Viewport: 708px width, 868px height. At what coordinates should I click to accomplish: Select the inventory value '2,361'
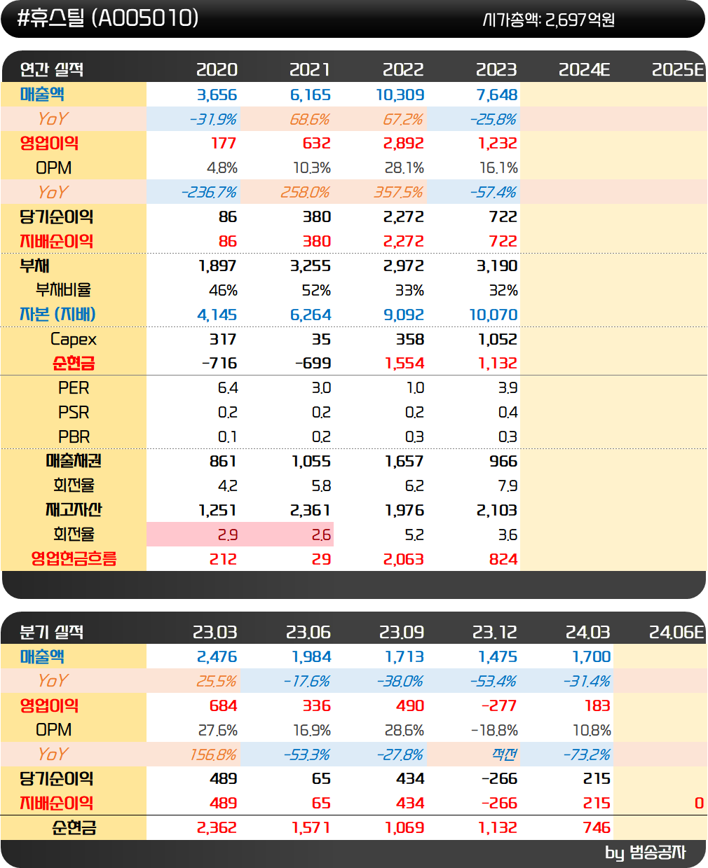click(x=311, y=510)
